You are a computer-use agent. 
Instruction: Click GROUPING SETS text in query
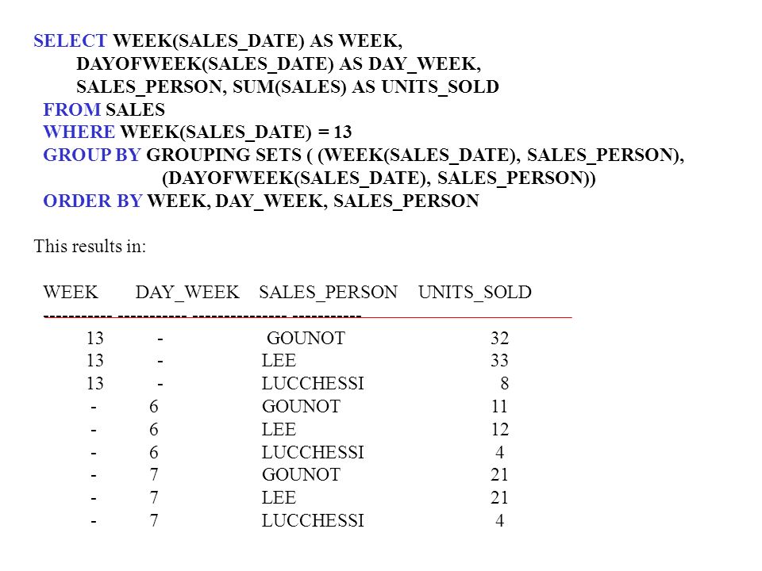pos(224,155)
